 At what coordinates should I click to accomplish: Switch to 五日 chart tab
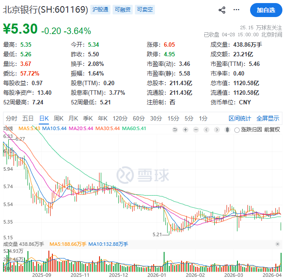point(28,118)
